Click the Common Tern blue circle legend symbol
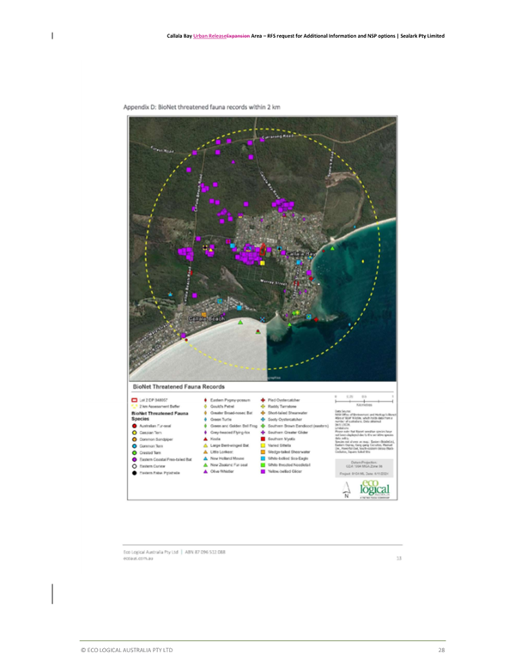This screenshot has height=666, width=515. [x=134, y=446]
